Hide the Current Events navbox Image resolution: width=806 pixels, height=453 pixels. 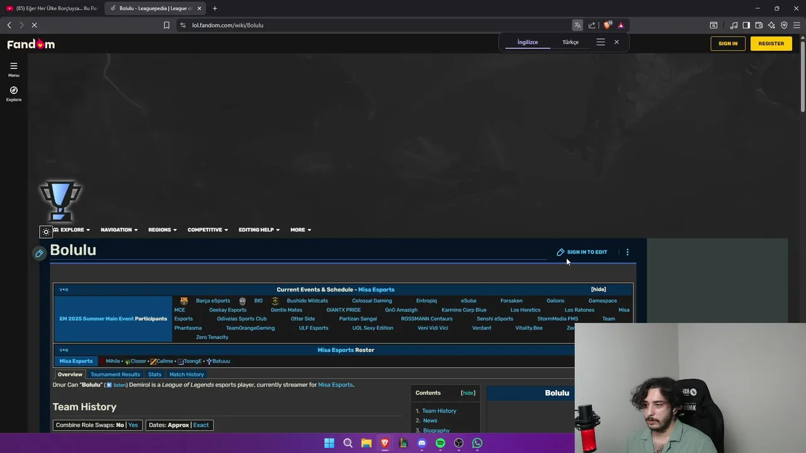coord(598,289)
